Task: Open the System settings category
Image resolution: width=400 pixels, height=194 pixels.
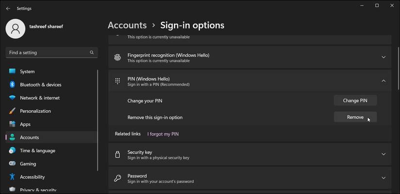Action: click(x=27, y=72)
